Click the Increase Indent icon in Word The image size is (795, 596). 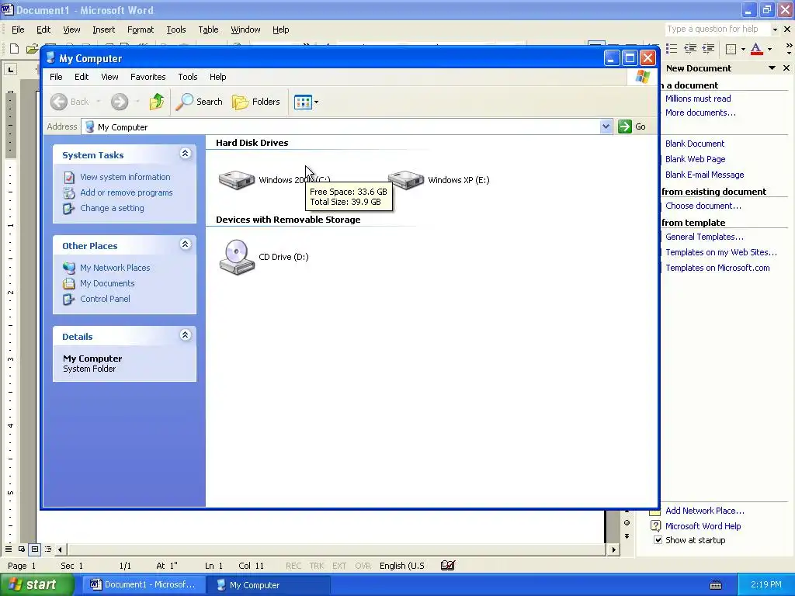coord(708,49)
